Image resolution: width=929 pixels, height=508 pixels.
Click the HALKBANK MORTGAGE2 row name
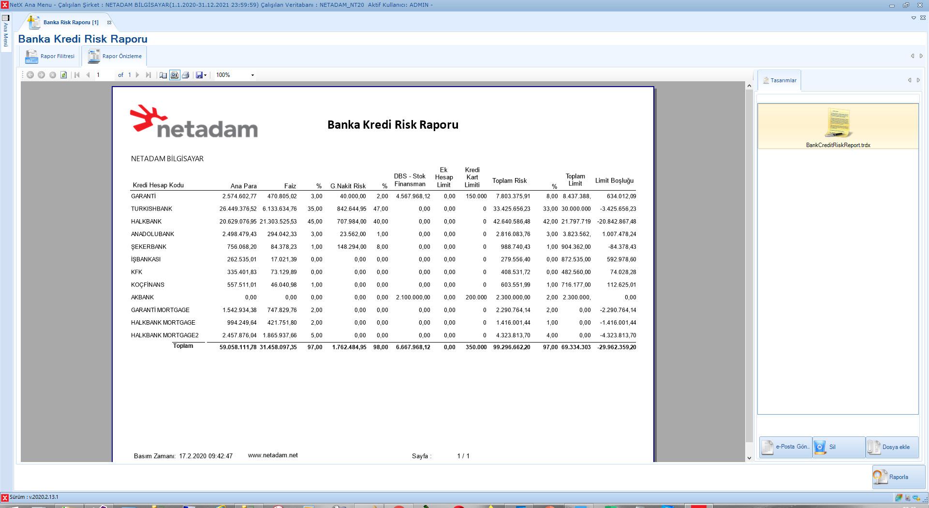point(164,335)
